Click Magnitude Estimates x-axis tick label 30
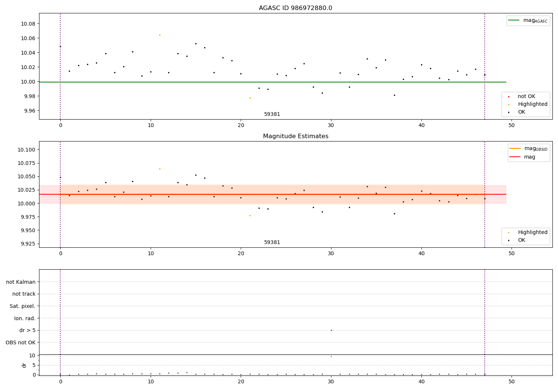Image resolution: width=558 pixels, height=390 pixels. pos(331,254)
